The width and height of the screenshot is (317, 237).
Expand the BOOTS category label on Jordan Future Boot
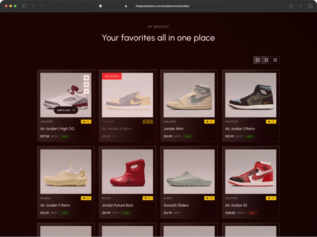[x=106, y=198]
